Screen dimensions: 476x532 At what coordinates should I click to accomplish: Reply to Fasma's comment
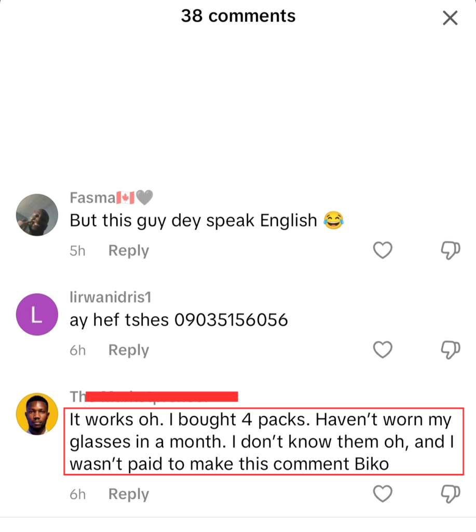(x=129, y=251)
